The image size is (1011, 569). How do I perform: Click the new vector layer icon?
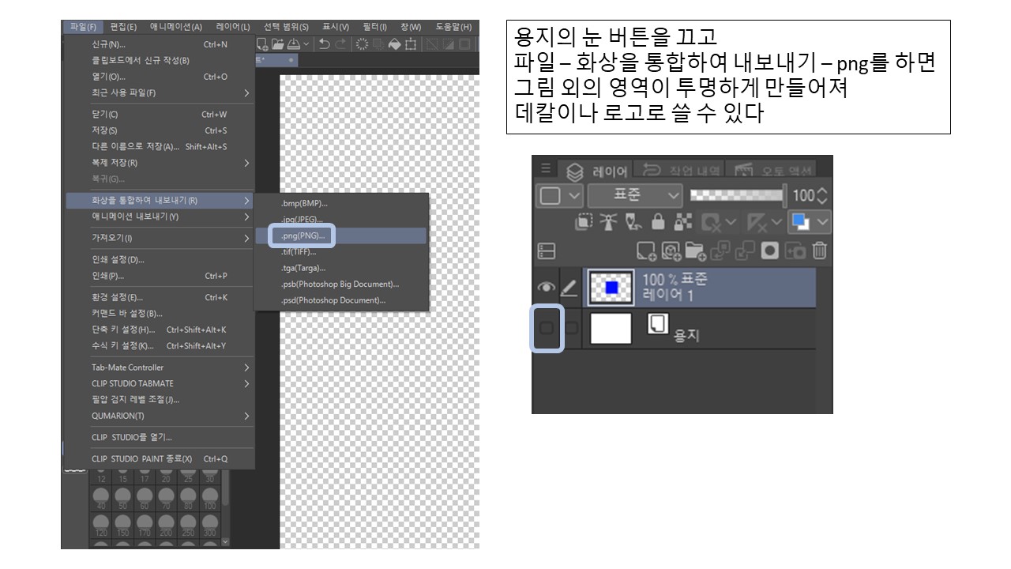(671, 251)
